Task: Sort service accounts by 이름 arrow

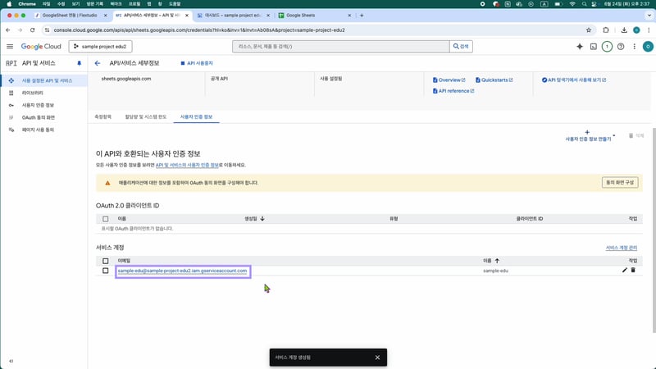Action: (497, 261)
